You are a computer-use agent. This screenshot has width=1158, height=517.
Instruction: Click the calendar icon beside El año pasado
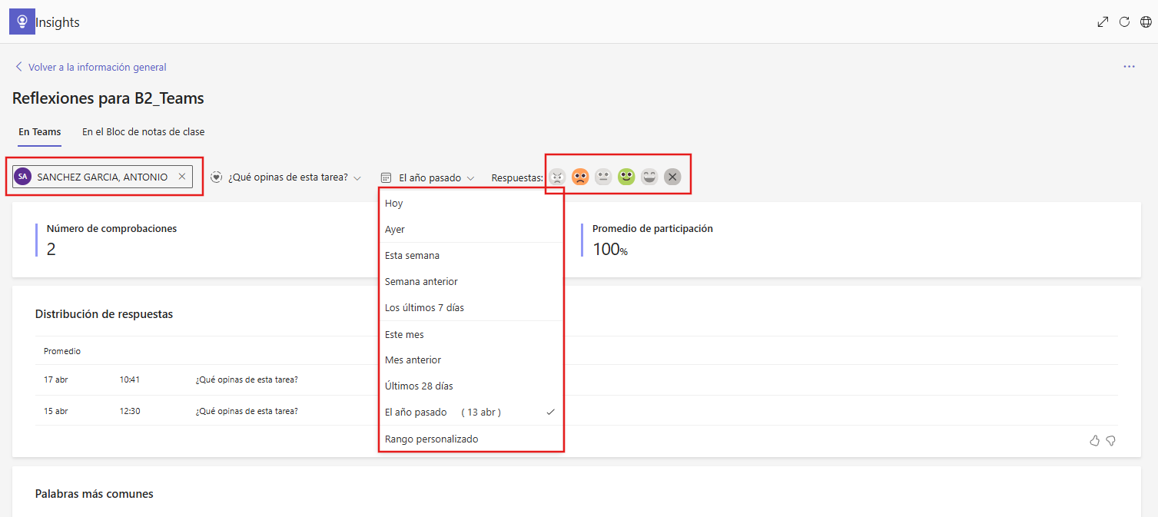pyautogui.click(x=387, y=177)
